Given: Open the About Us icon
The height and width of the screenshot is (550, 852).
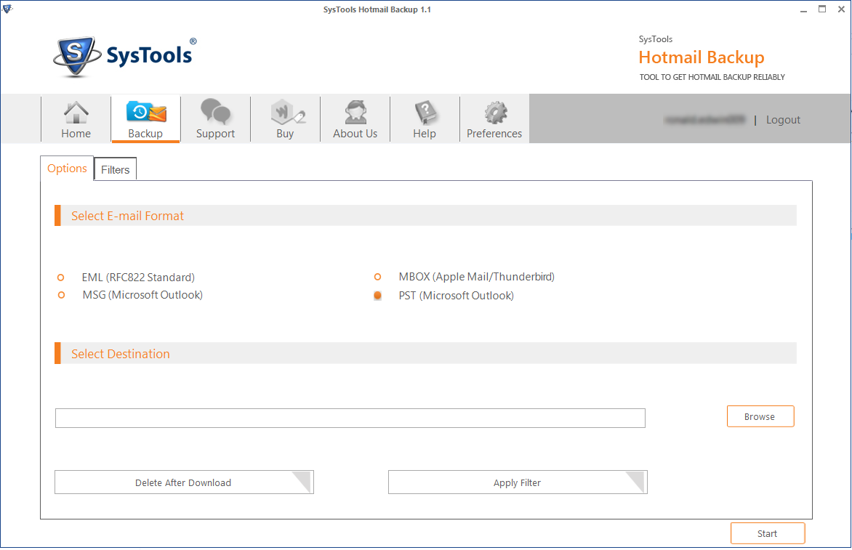Looking at the screenshot, I should click(355, 113).
